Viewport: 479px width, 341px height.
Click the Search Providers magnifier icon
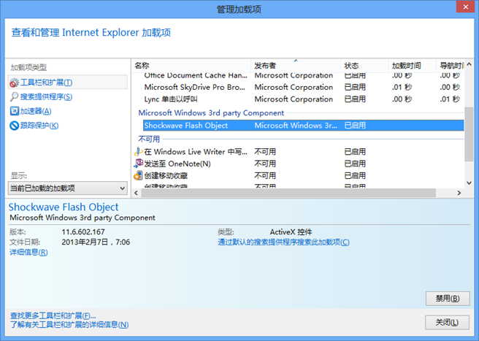click(x=14, y=97)
